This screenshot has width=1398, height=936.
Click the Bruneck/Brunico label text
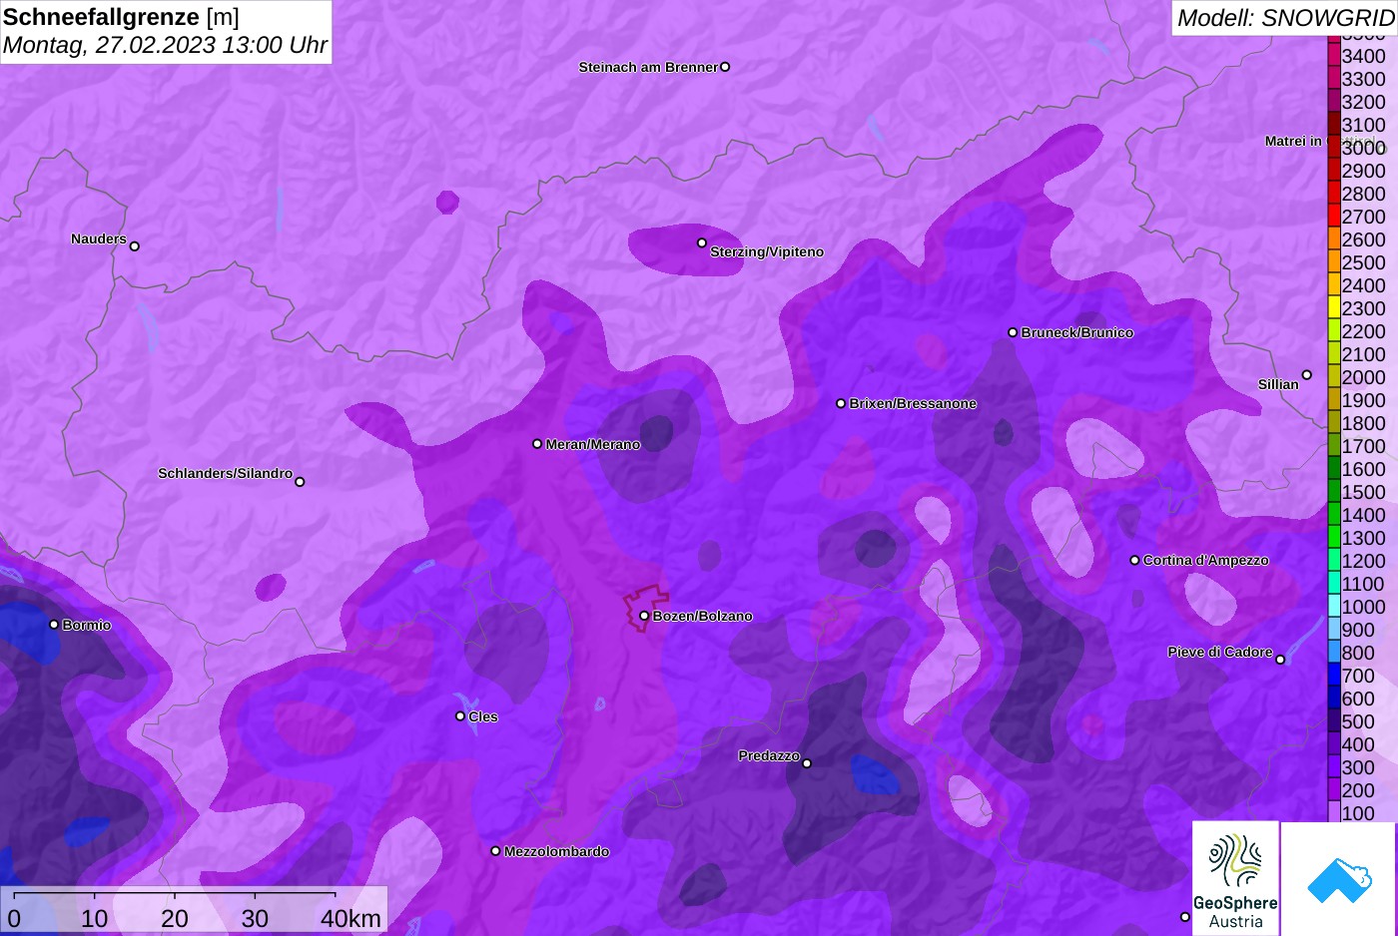[x=1077, y=332]
